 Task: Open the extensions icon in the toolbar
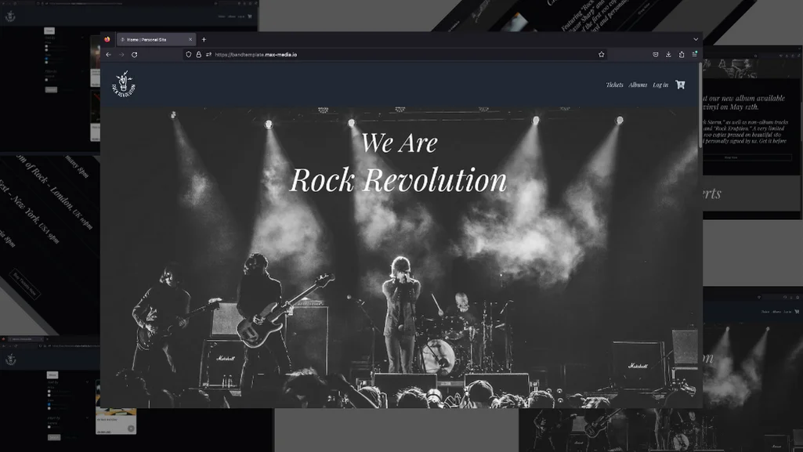tap(682, 55)
